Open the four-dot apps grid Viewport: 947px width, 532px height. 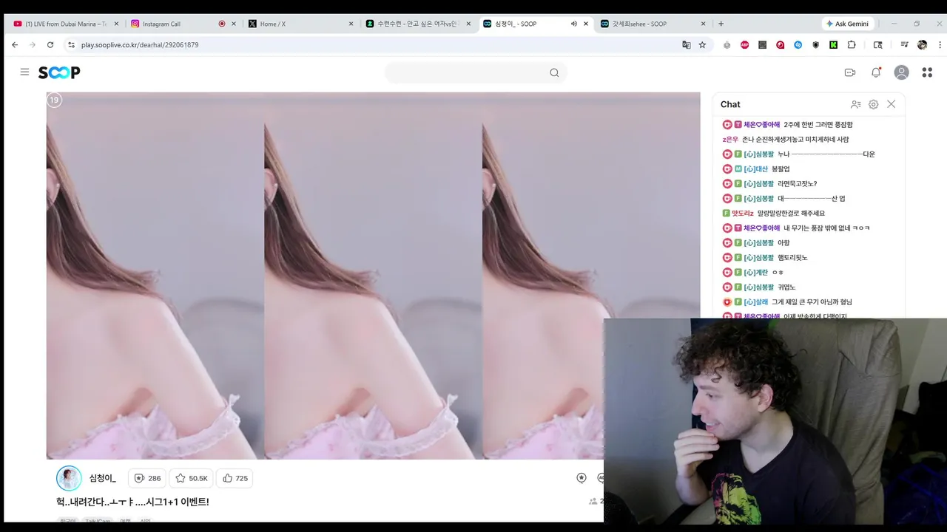coord(927,72)
